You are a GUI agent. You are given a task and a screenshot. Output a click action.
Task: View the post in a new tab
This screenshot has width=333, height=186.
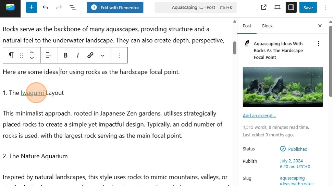tap(264, 7)
